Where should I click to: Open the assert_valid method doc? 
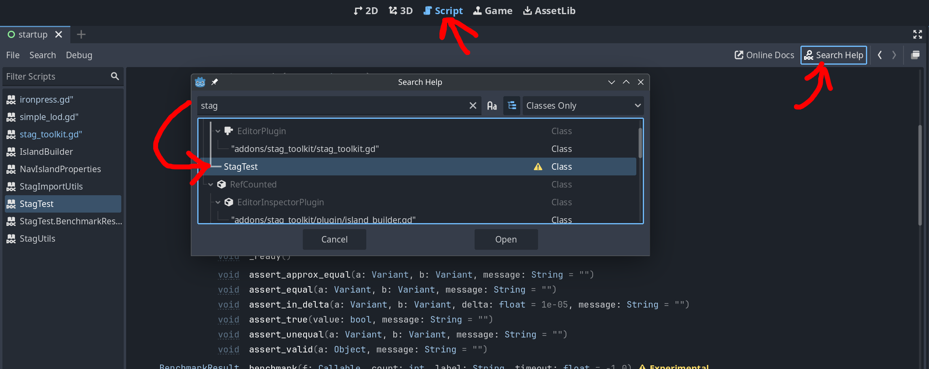pyautogui.click(x=281, y=350)
